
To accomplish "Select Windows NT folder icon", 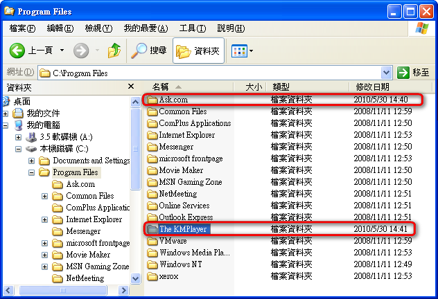I will pos(152,264).
